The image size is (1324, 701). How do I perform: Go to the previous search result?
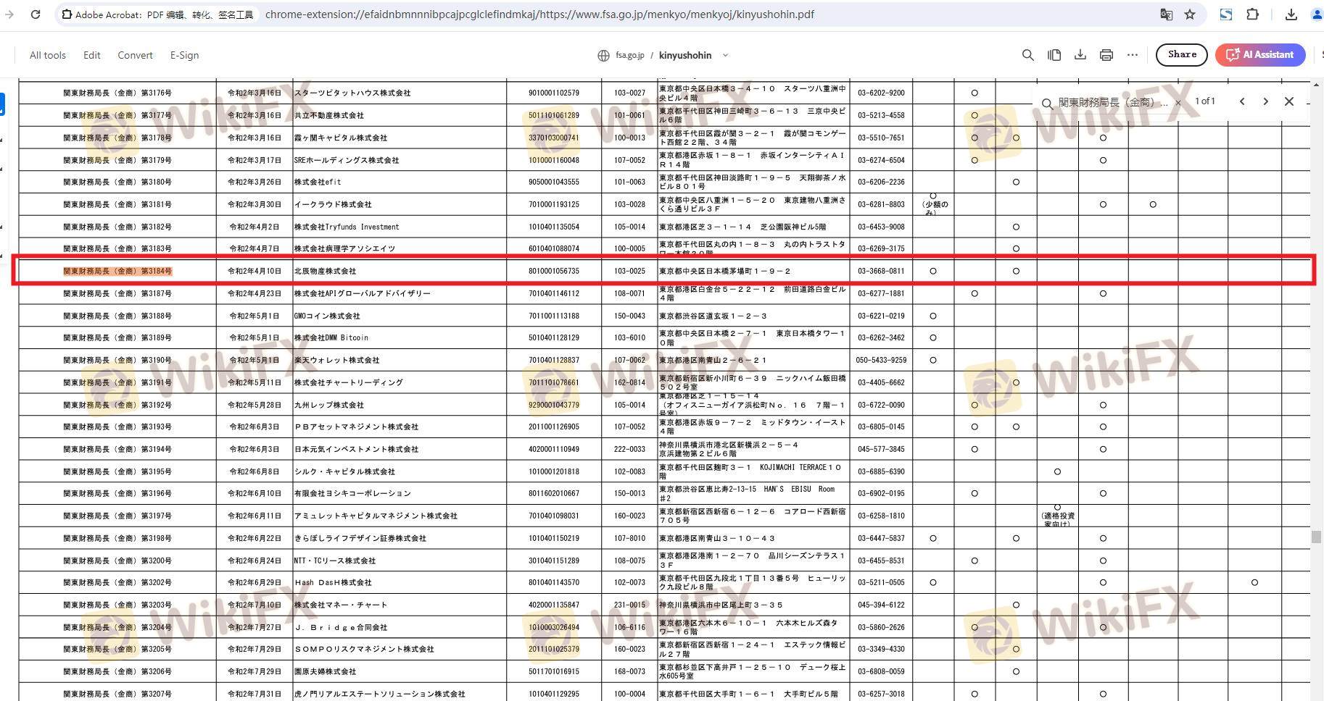pos(1242,101)
